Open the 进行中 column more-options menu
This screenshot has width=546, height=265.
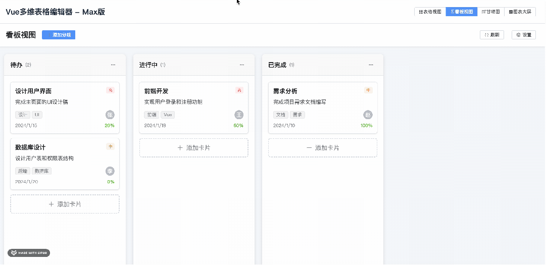[241, 65]
